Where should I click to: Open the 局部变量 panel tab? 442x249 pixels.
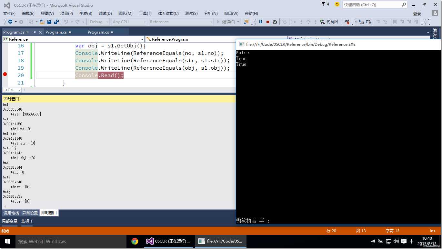(x=10, y=221)
